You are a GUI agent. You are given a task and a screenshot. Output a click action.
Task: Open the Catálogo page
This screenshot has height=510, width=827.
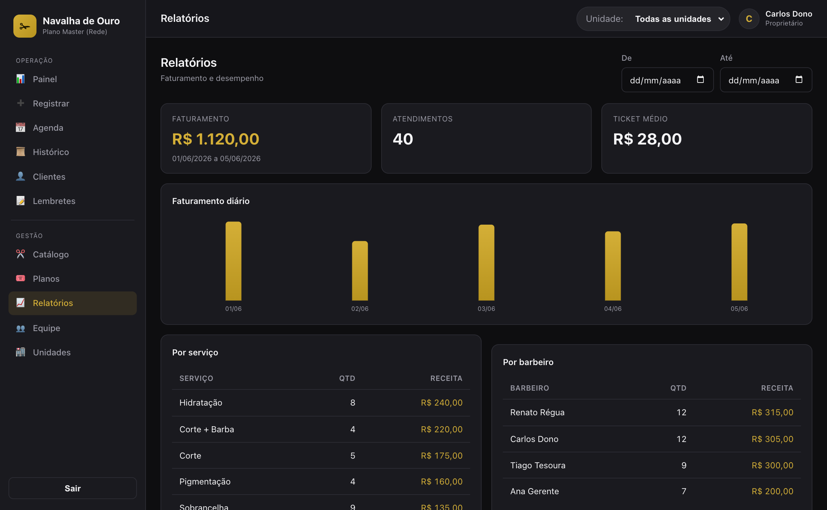[x=73, y=254]
